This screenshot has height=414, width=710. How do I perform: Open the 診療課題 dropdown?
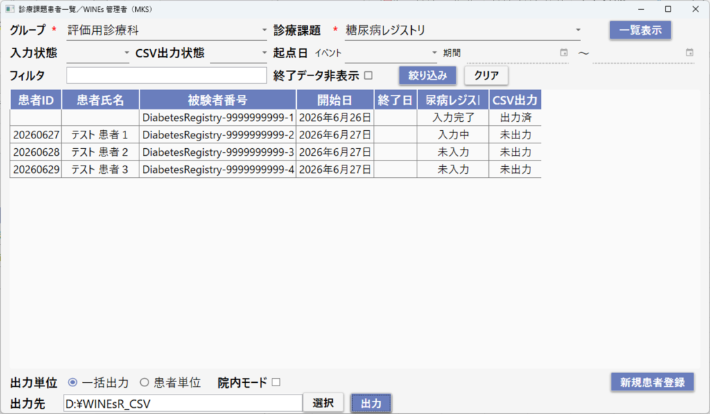(462, 30)
